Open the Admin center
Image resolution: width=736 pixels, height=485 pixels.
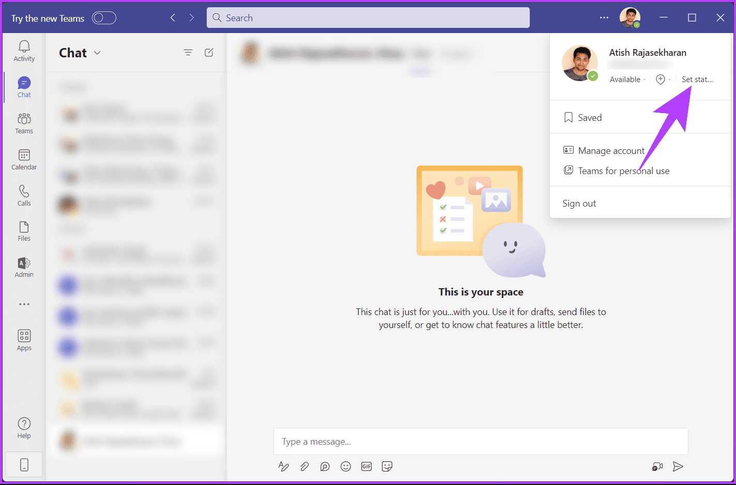click(x=24, y=267)
